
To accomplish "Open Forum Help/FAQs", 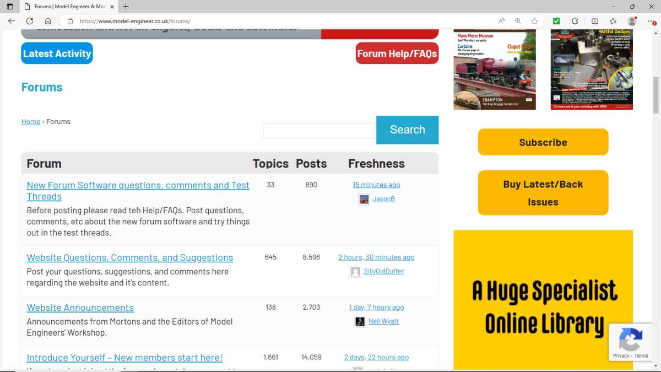I will click(x=397, y=53).
